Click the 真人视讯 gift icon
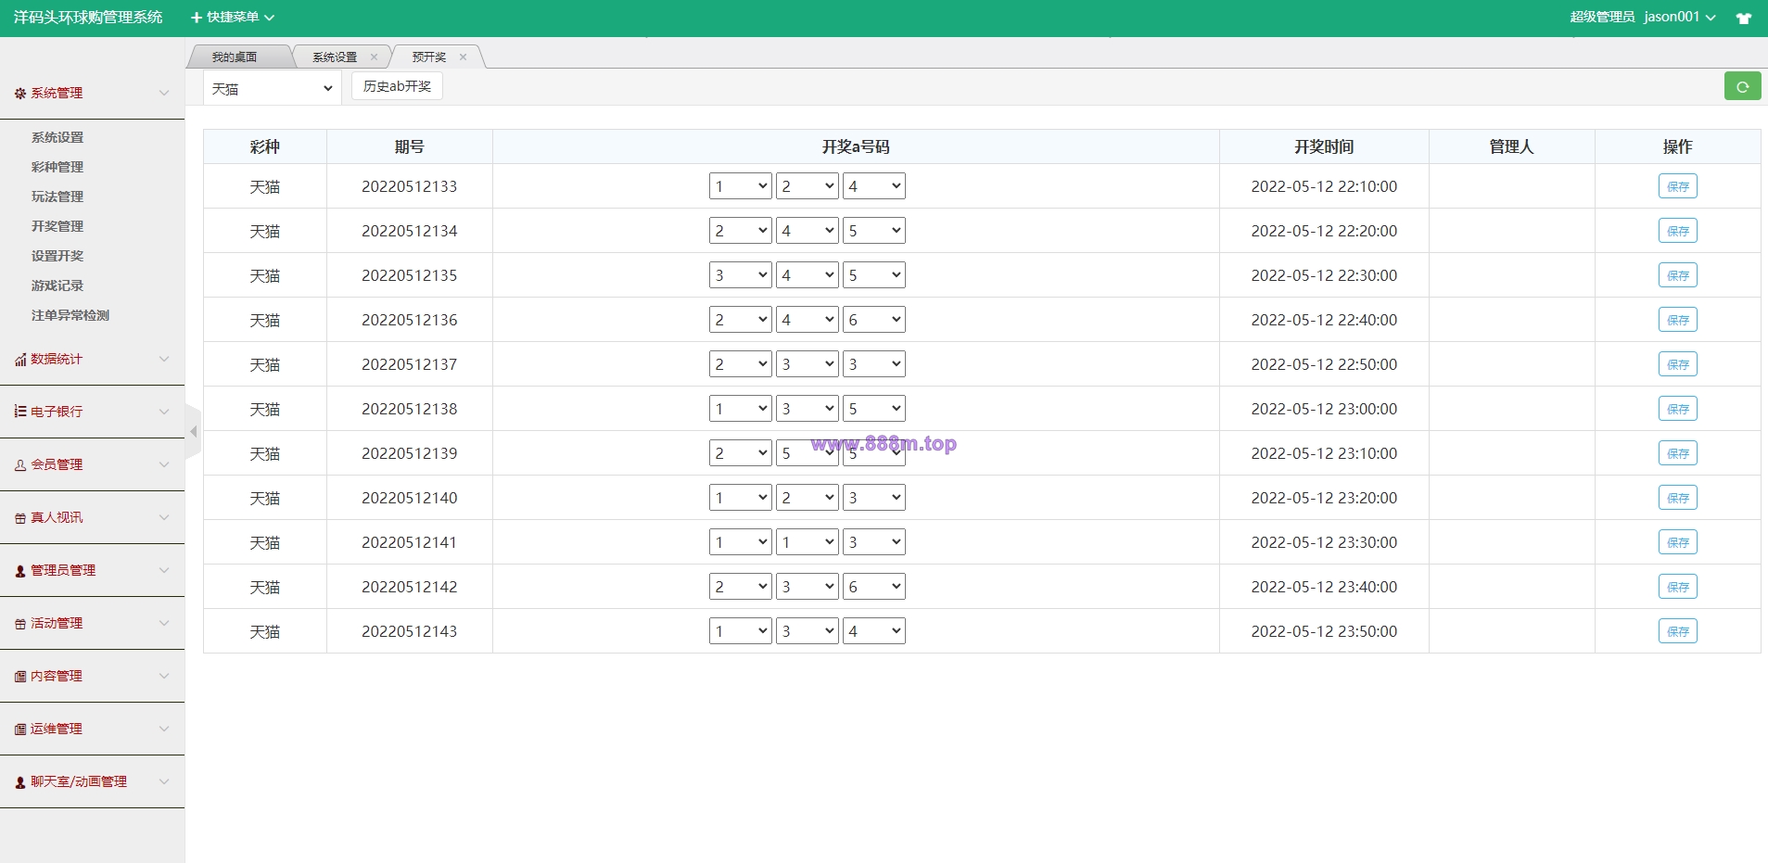 click(x=20, y=518)
